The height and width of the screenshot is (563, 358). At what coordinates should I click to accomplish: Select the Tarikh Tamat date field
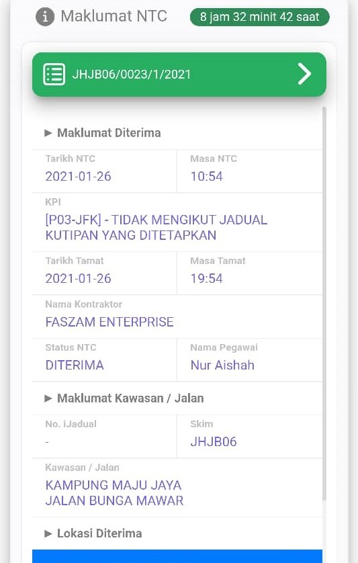pyautogui.click(x=104, y=273)
